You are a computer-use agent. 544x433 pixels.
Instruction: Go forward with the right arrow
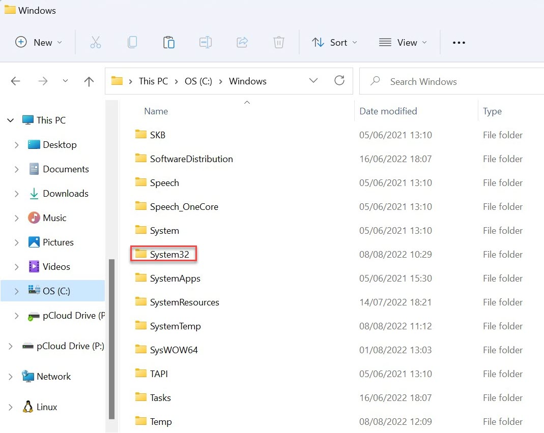[43, 81]
